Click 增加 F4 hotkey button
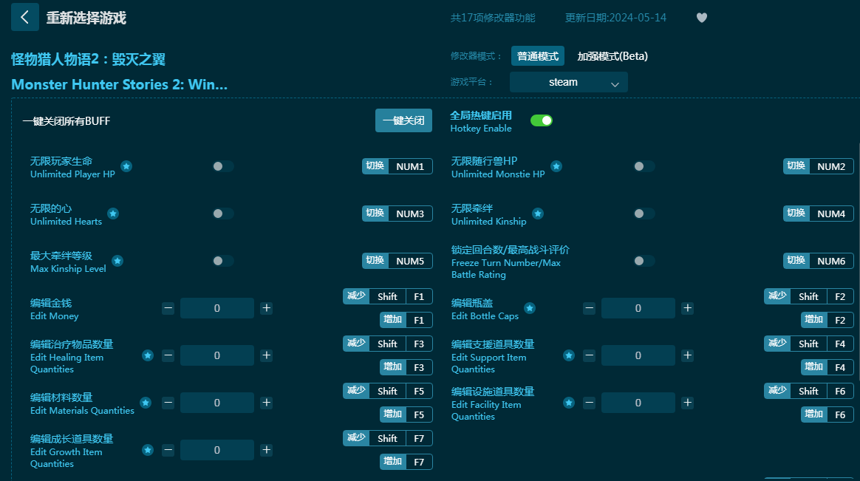Viewport: 860px width, 481px height. tap(827, 367)
